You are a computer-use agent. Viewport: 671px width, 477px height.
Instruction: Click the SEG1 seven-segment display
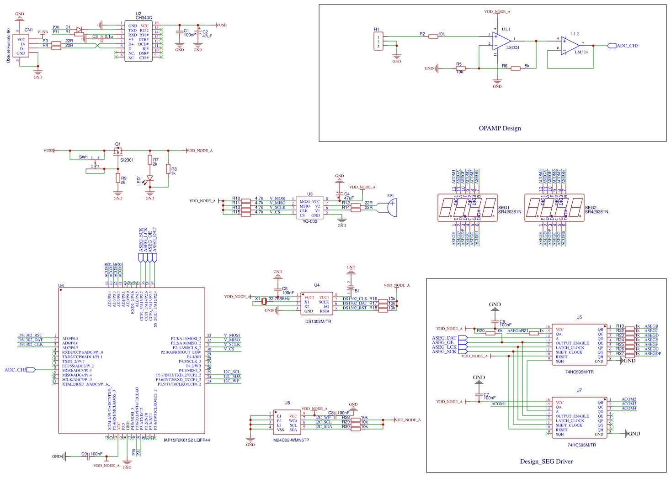pos(467,208)
